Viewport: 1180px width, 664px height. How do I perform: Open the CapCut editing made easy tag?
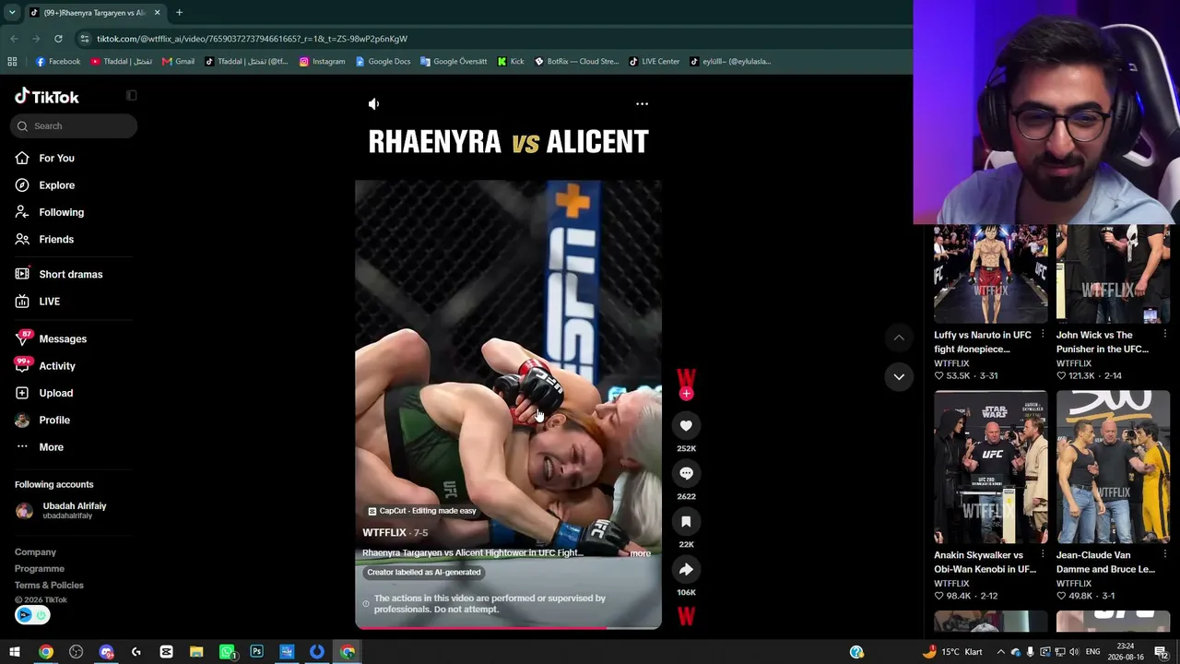(422, 511)
